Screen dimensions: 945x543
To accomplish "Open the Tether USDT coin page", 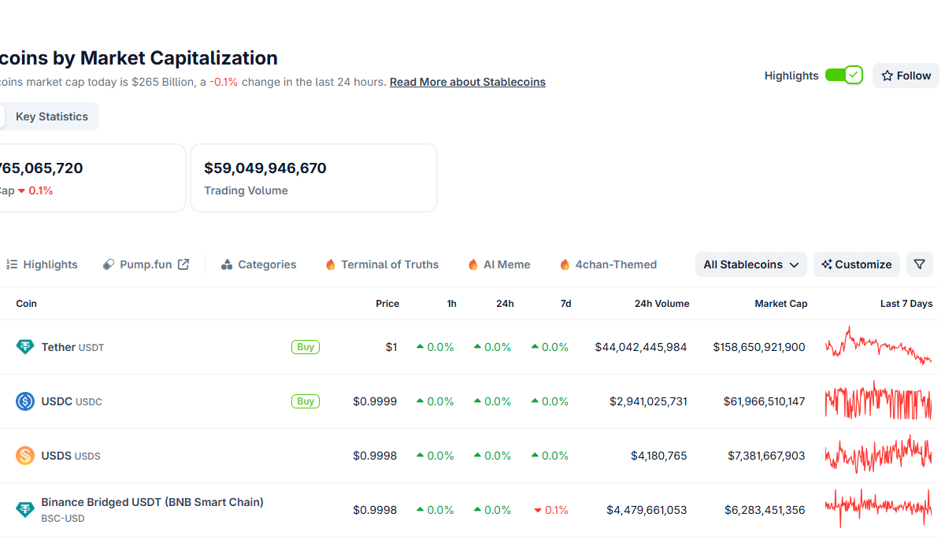I will tap(72, 347).
